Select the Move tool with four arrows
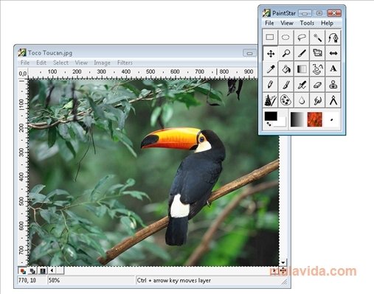374x294 pixels. click(271, 53)
